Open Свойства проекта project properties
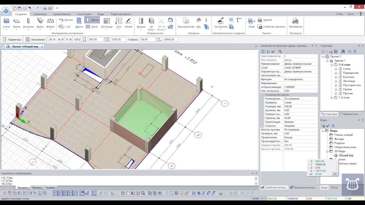365x205 pixels. 271,27
